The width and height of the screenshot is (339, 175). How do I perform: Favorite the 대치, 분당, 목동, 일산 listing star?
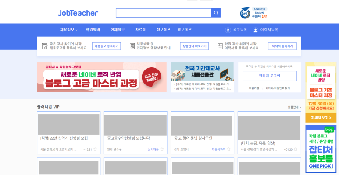(295, 149)
